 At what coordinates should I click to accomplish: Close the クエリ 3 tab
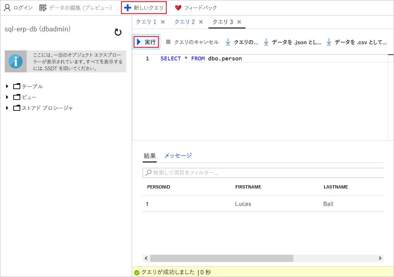click(x=239, y=22)
